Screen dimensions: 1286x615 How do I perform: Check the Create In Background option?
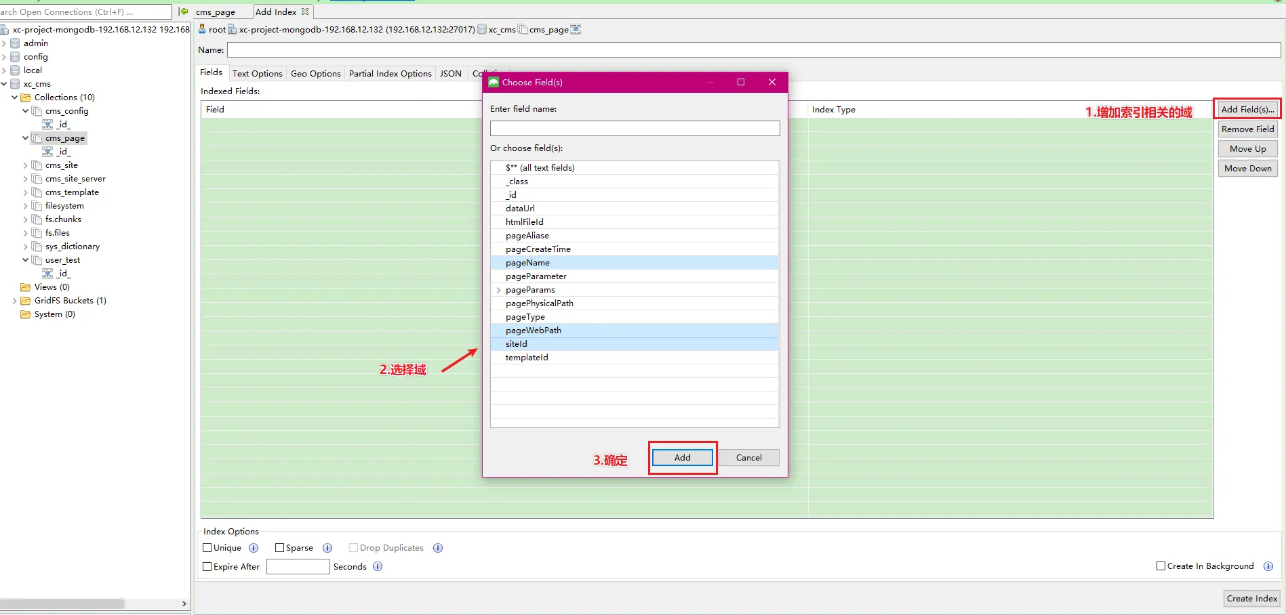coord(1161,566)
